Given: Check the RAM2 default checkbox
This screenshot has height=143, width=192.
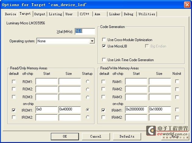Looking at the screenshot, I should pos(104,89).
